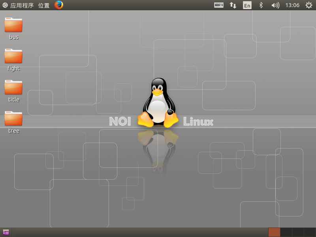Open the 位置 places menu
This screenshot has height=237, width=316.
(x=44, y=5)
